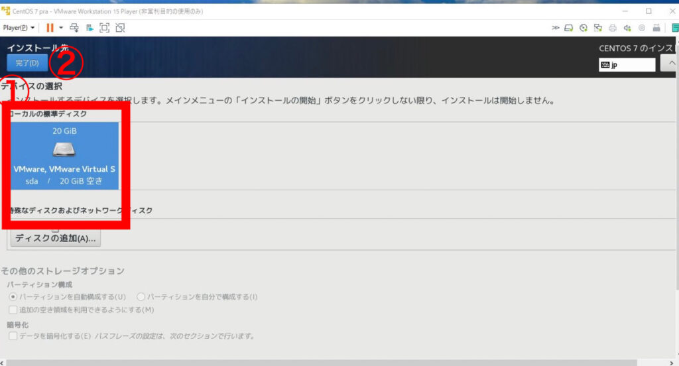Click the network adapter device icon
This screenshot has height=366, width=679.
598,28
